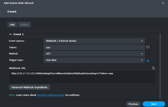Click inside the Webhook URL text box
Image resolution: width=168 pixels, height=107 pixels.
click(x=82, y=77)
